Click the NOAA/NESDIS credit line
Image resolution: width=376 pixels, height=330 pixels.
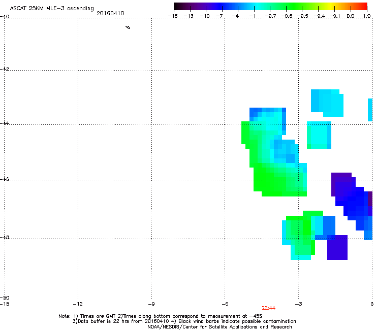(220, 327)
